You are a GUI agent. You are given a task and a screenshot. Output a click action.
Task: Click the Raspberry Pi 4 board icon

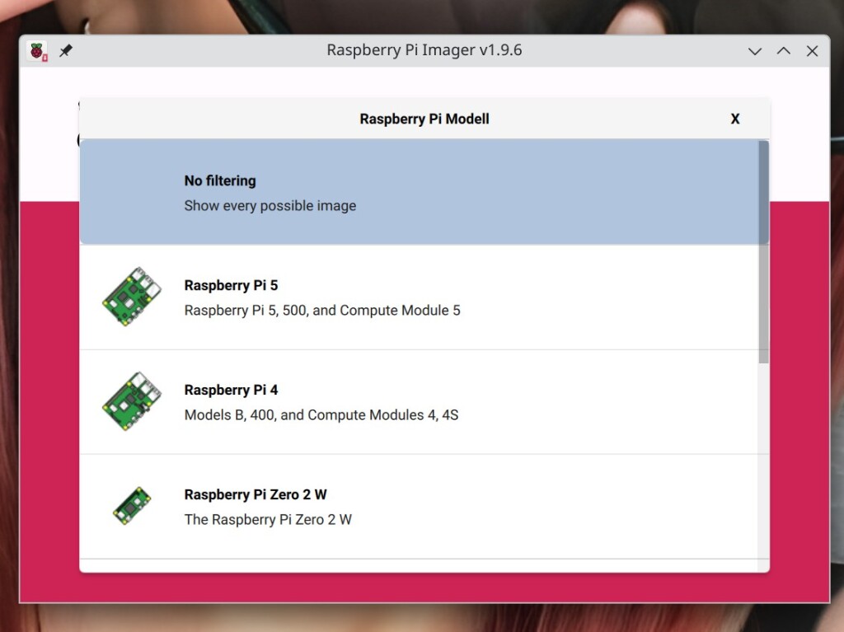[x=132, y=401]
